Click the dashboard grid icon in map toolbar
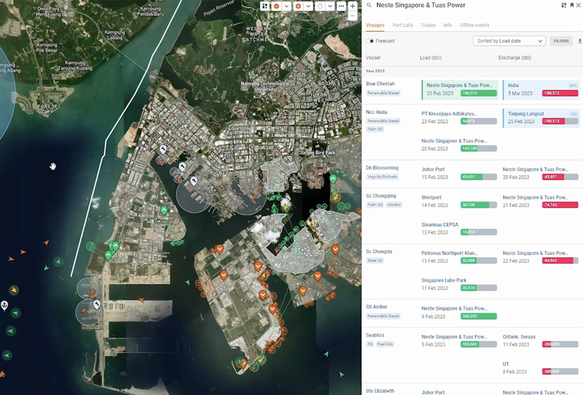This screenshot has width=583, height=395. click(265, 6)
